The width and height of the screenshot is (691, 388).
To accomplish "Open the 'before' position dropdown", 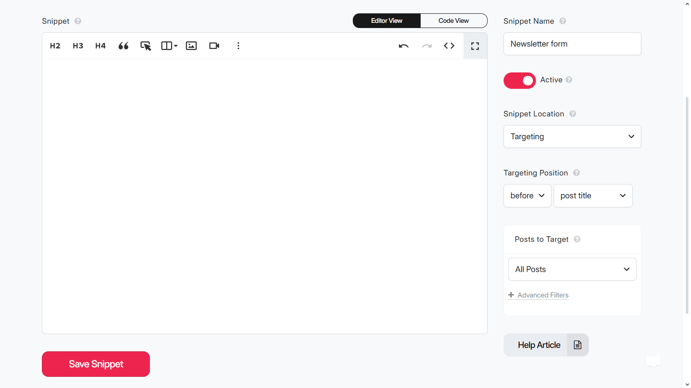I will click(x=527, y=196).
